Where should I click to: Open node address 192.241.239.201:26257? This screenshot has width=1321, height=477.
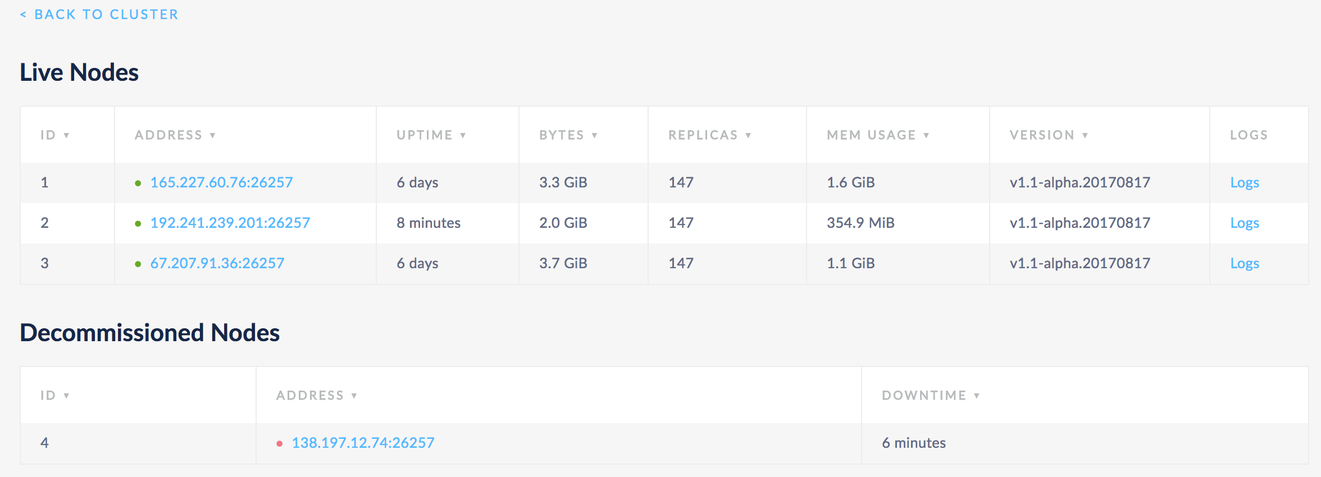tap(230, 223)
